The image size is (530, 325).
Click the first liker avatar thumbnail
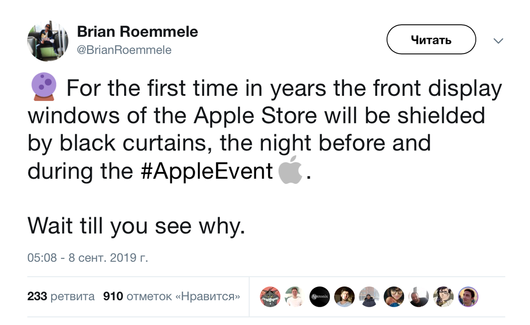[270, 297]
